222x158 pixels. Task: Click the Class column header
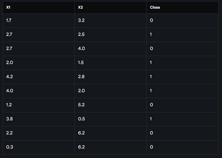point(155,7)
